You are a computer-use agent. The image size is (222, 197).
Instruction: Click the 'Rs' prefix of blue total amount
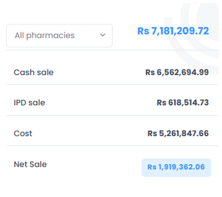tap(143, 31)
